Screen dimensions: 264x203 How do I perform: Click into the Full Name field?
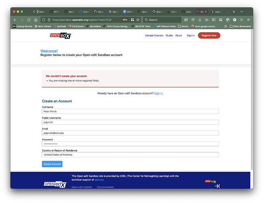point(130,112)
